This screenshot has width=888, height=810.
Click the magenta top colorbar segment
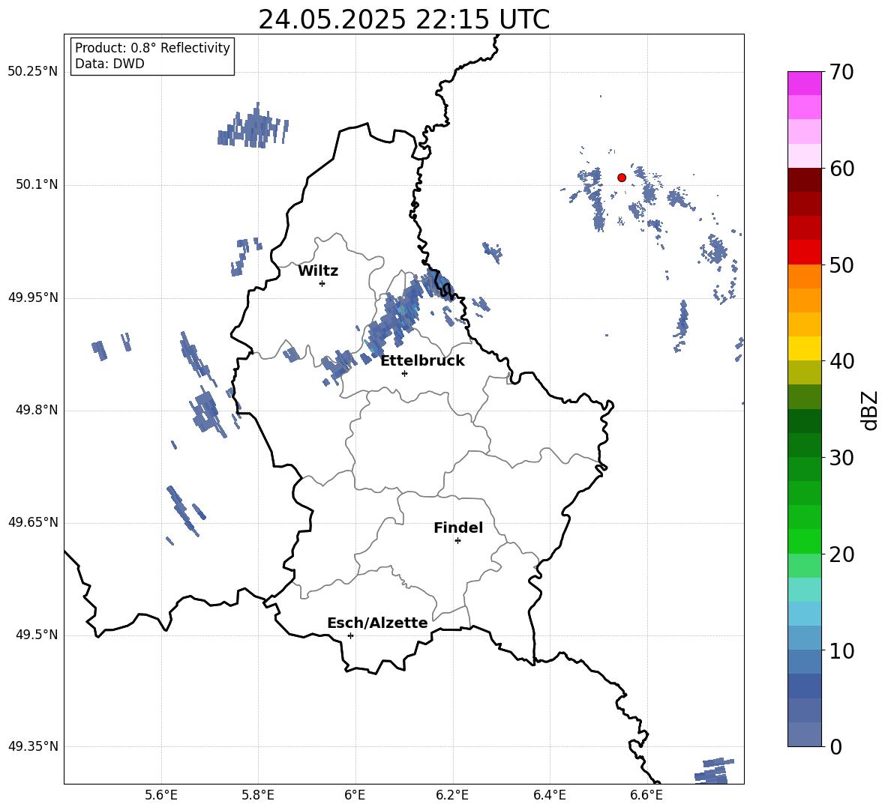[x=804, y=83]
